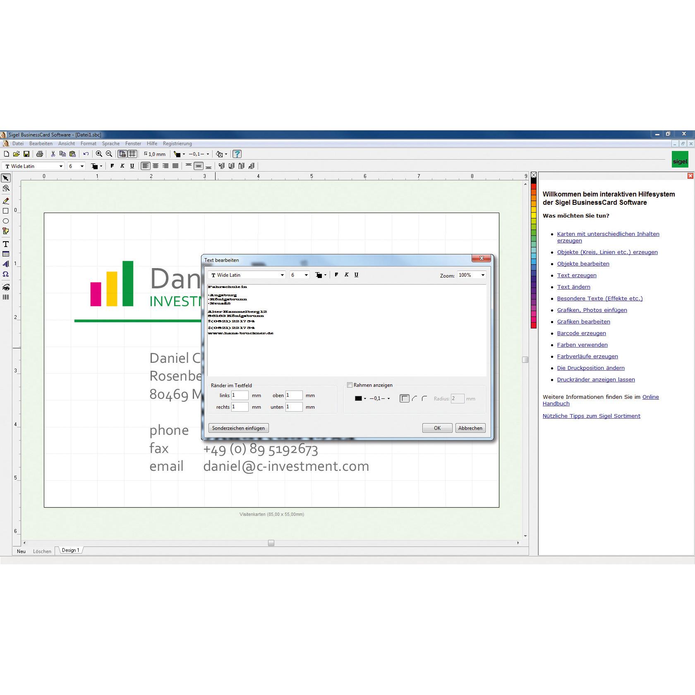Center-align text in the main toolbar
This screenshot has width=695, height=695.
click(x=156, y=166)
